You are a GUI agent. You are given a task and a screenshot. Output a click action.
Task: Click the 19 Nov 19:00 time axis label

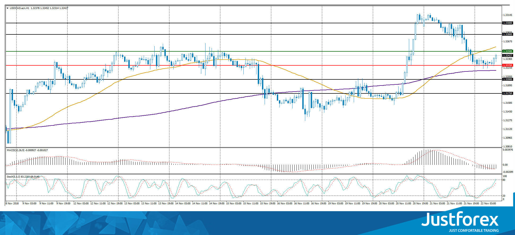pos(369,204)
